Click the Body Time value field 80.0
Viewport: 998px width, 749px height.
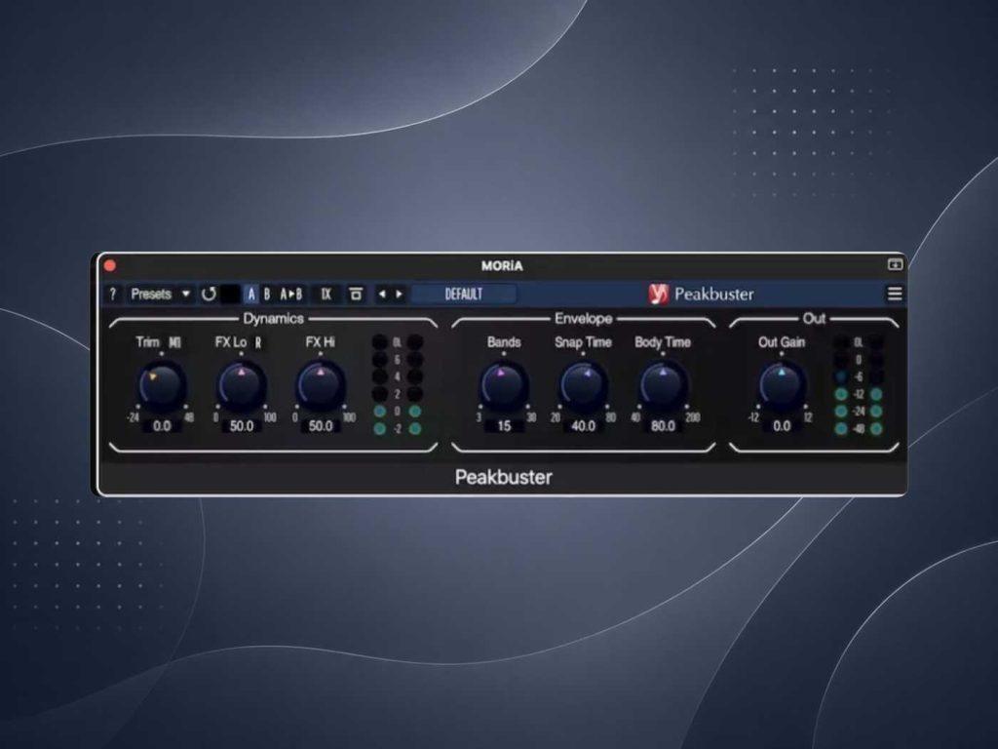click(x=663, y=426)
